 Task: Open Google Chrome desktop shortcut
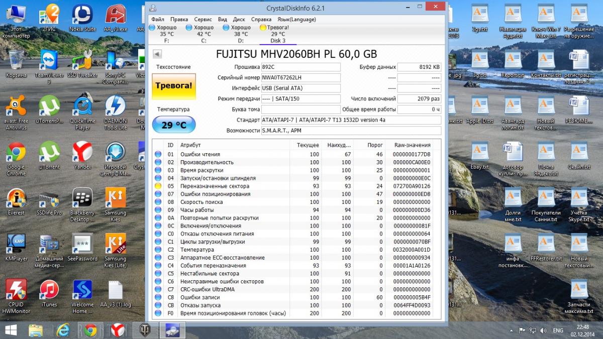click(x=16, y=159)
